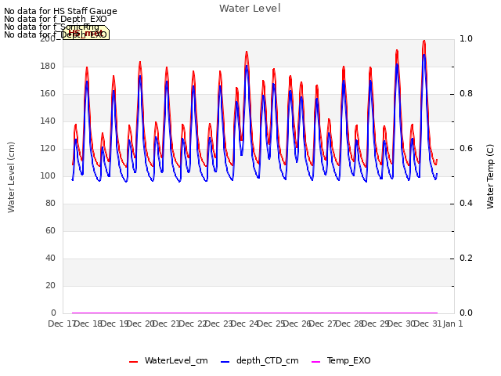Click the red WaterLevel_cm legend swatch
The image size is (501, 376).
pos(133,362)
